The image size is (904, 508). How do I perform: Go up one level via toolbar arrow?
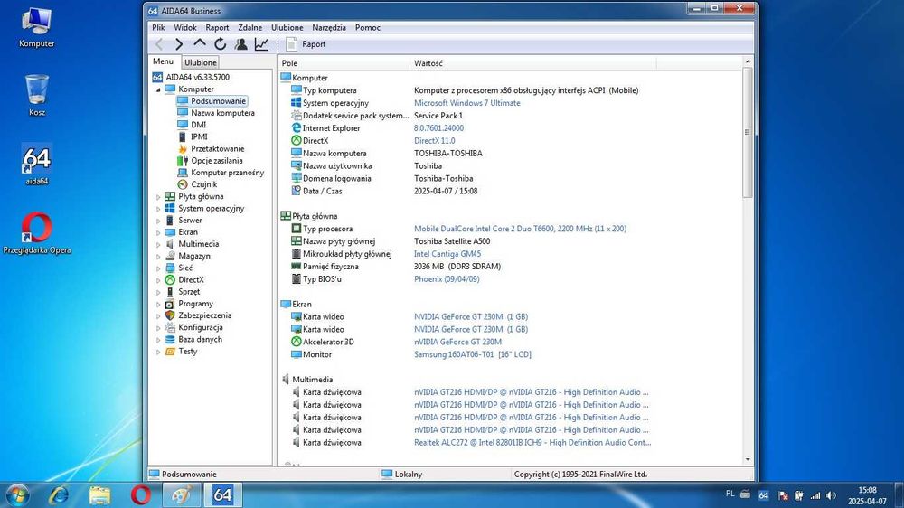tap(200, 43)
